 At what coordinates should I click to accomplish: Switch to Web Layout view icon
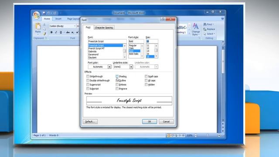[x=176, y=136]
